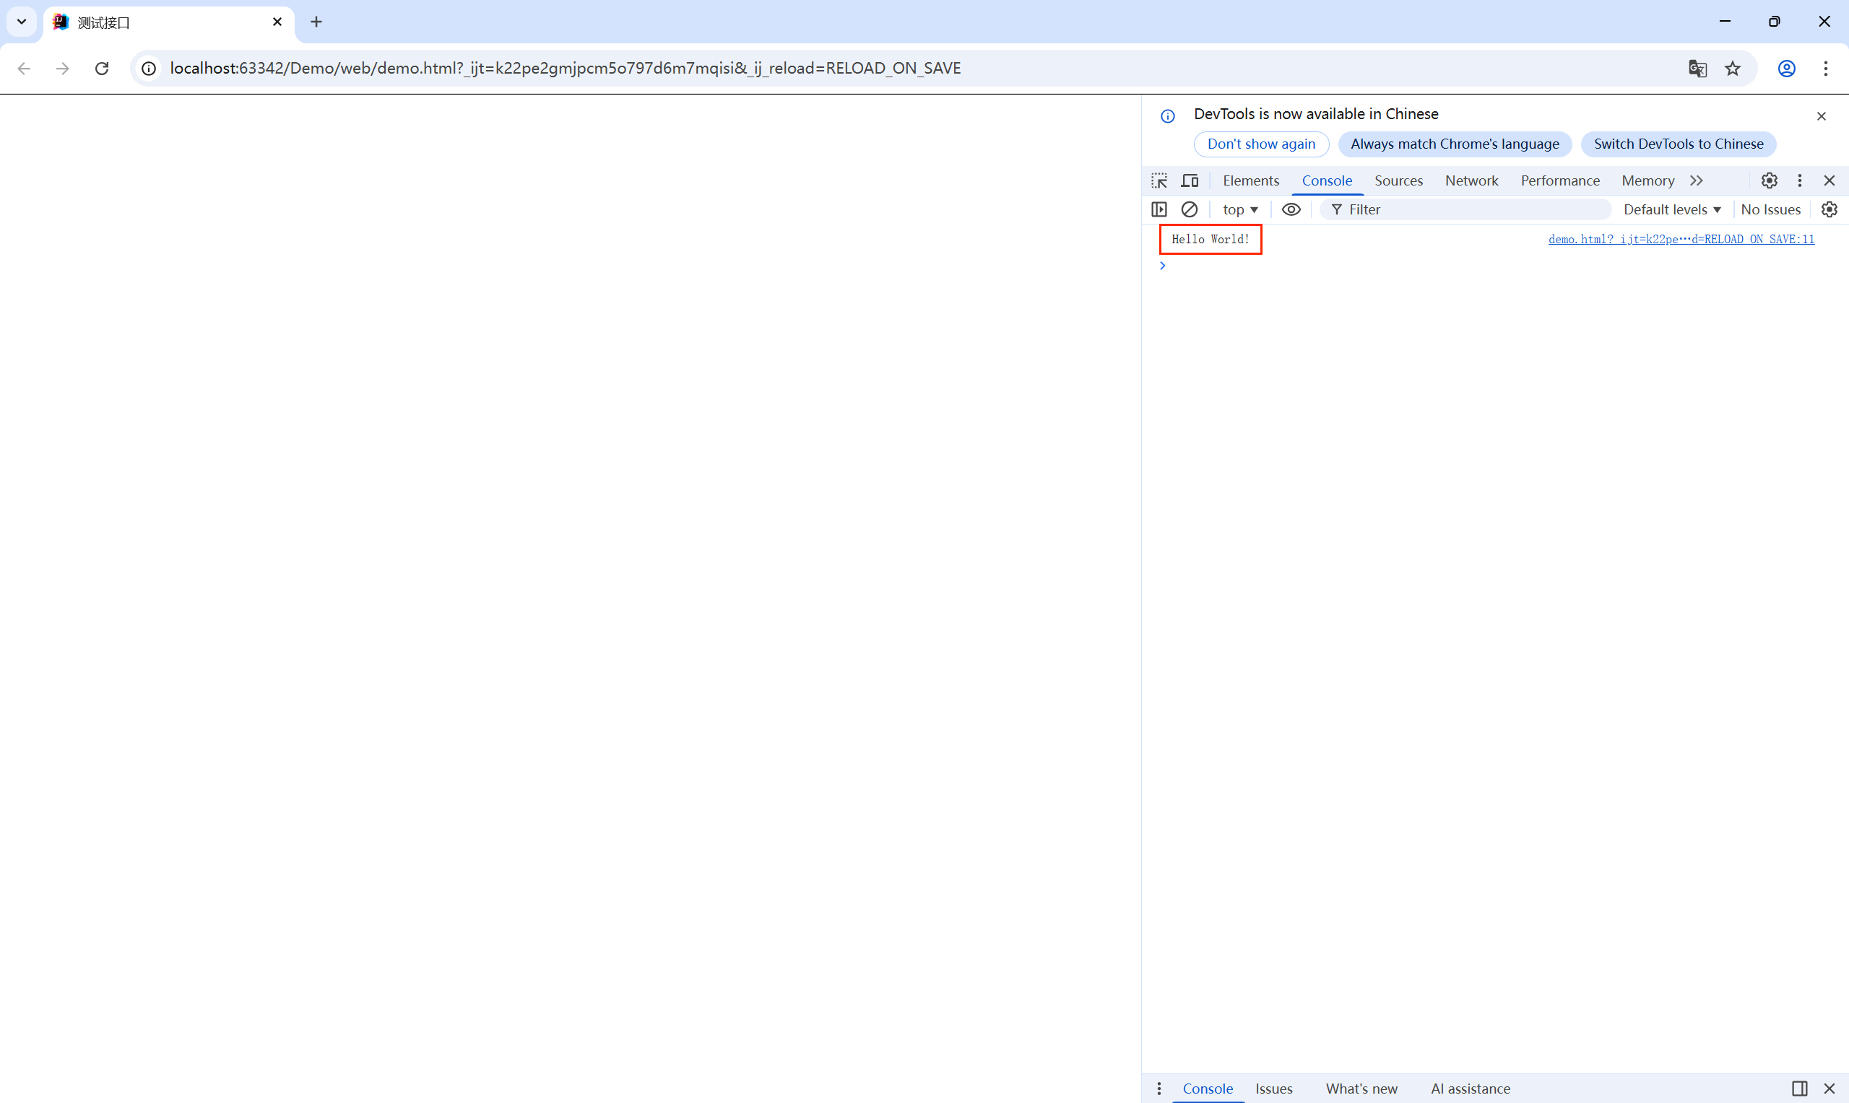Open the demo.html source link in the console
This screenshot has height=1103, width=1849.
pyautogui.click(x=1681, y=240)
